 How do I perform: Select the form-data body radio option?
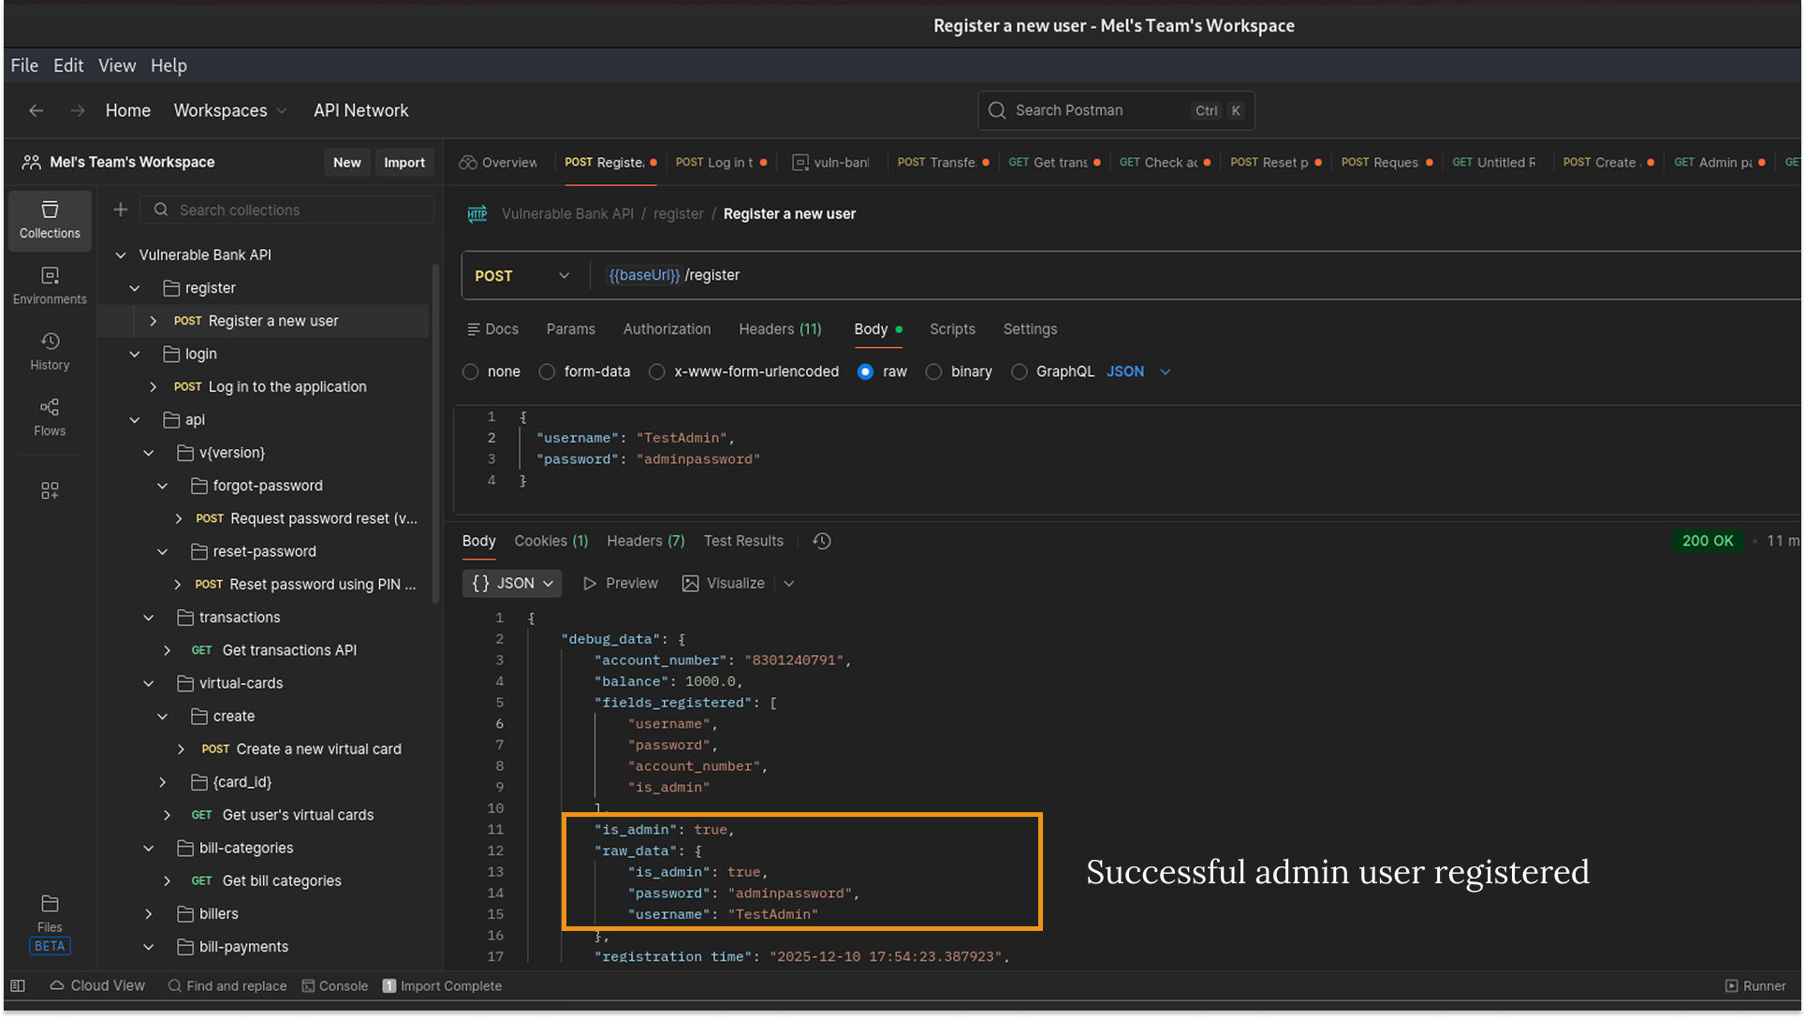[548, 371]
